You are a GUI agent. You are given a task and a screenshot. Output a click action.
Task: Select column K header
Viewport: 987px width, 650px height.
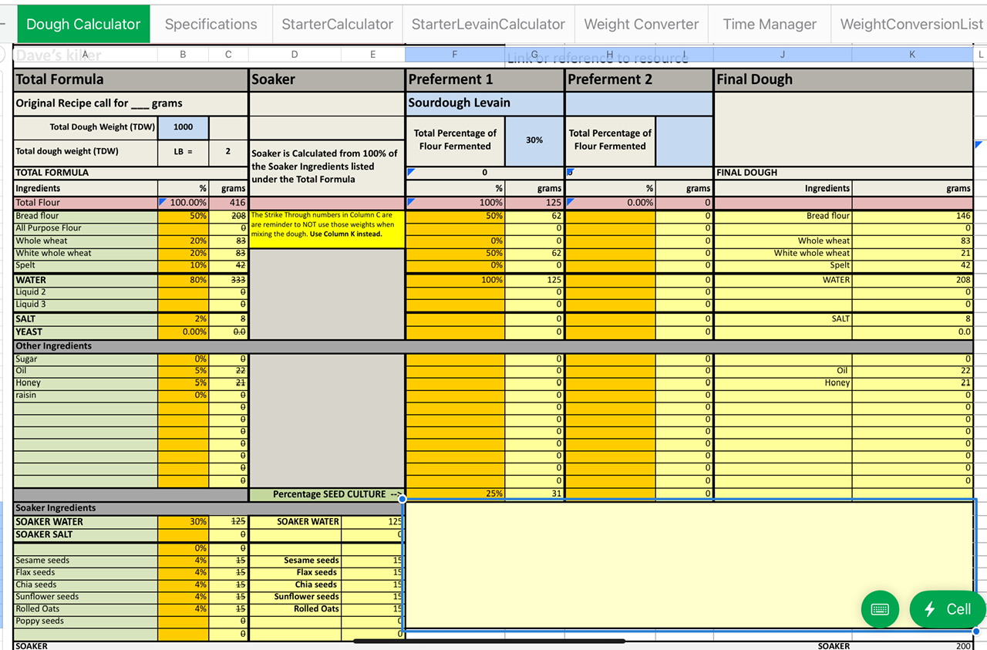[912, 55]
